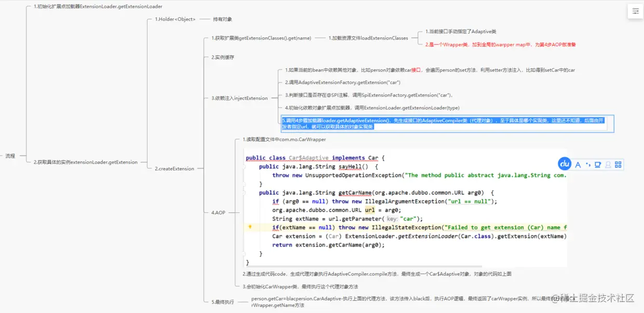
Task: Click node '2.调用AdaptiveExtensionFactory.getExtension("car")'
Action: click(342, 83)
